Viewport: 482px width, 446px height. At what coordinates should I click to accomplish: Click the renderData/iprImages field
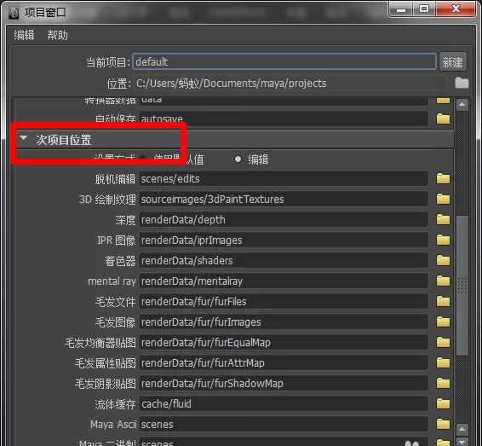pos(284,240)
